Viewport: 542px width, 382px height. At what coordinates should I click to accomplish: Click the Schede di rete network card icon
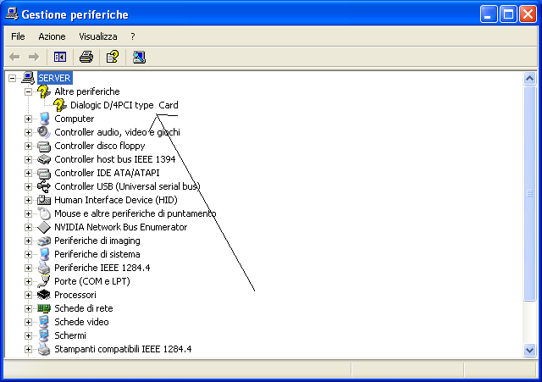click(44, 308)
